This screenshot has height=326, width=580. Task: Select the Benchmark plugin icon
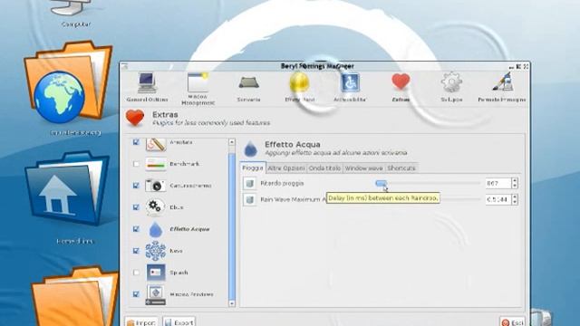[155, 164]
